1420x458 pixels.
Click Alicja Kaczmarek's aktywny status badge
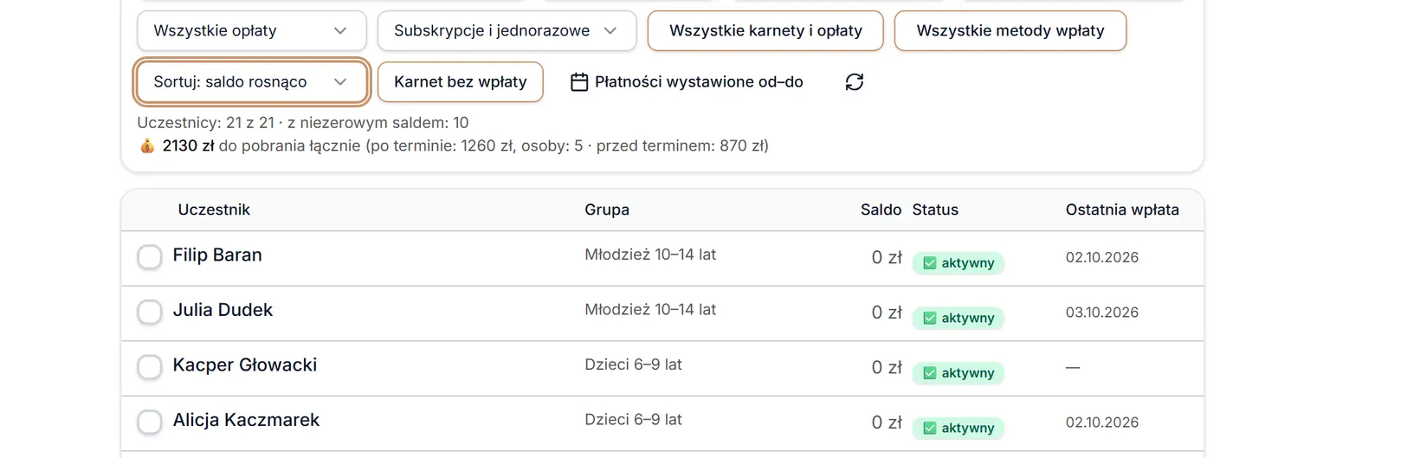[x=958, y=428]
